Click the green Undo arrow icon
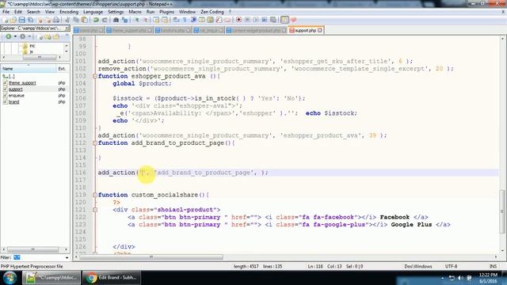 tap(96, 20)
